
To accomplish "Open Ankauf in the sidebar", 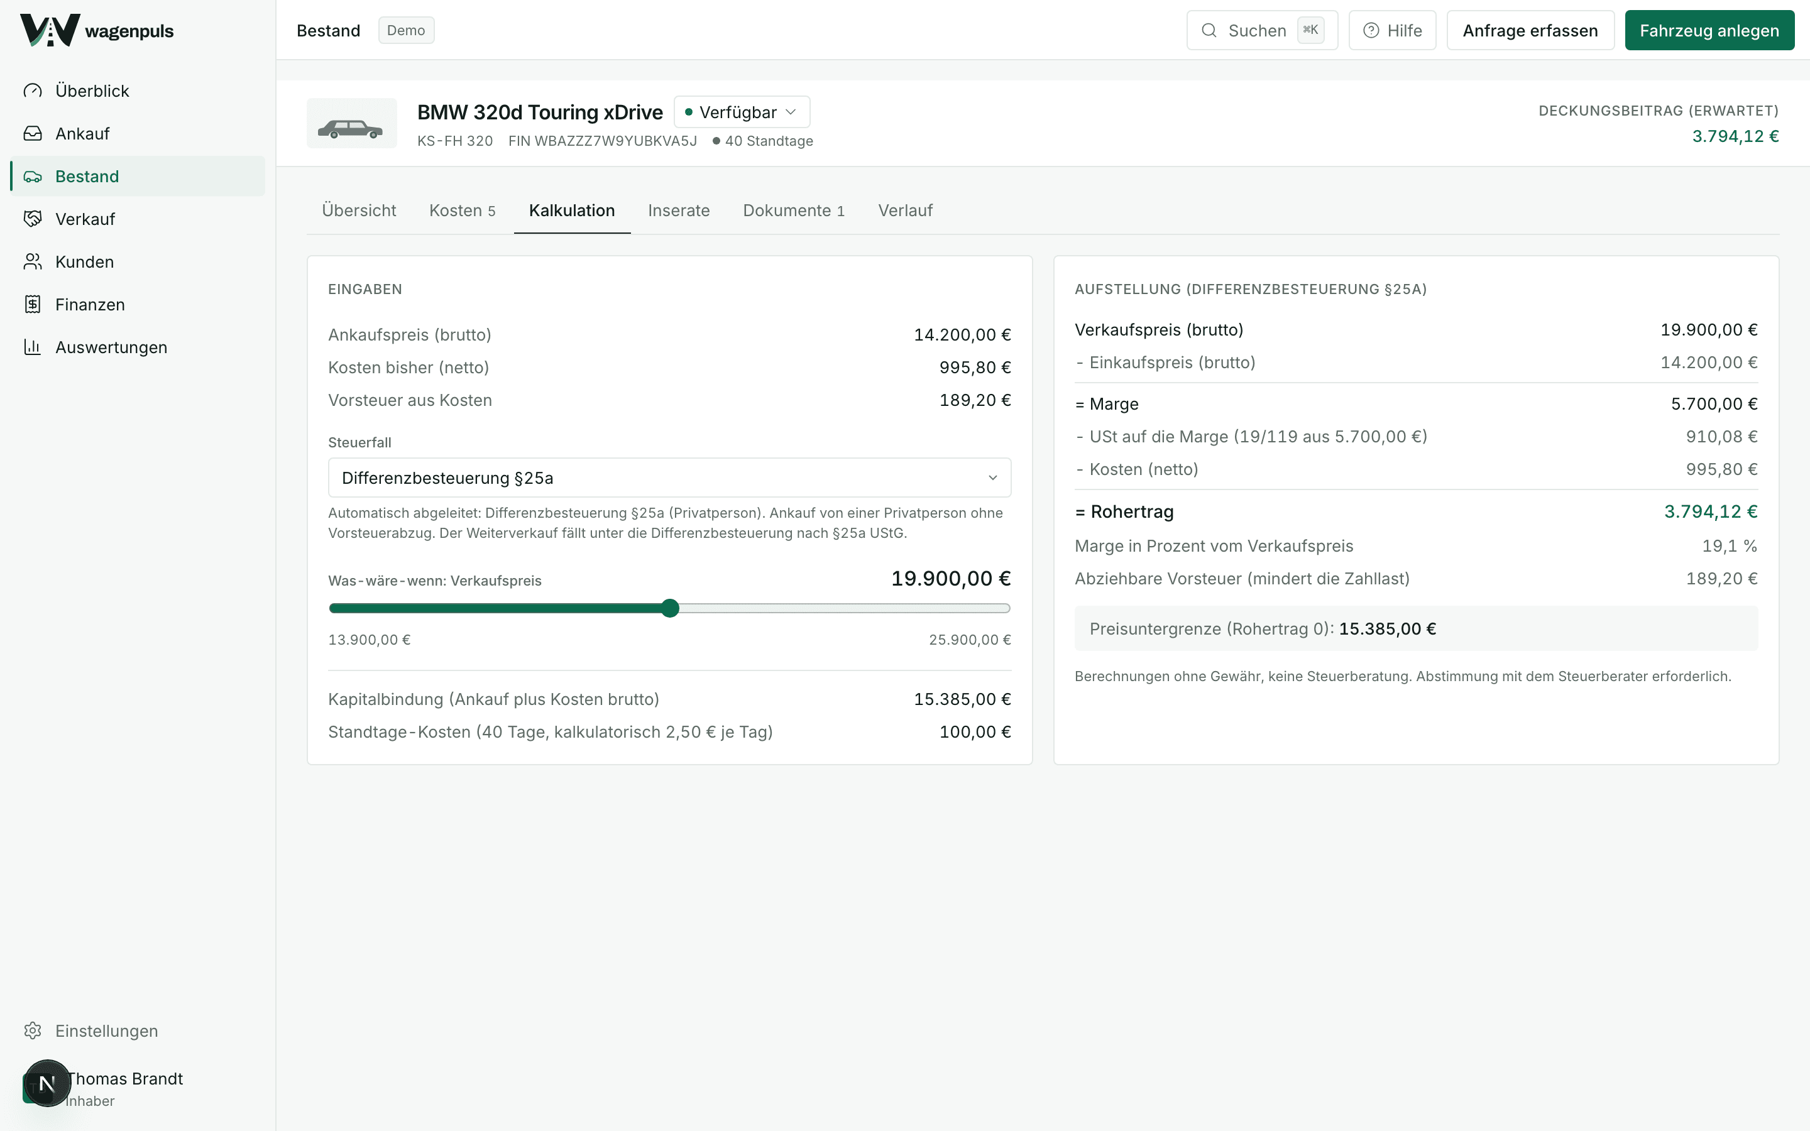I will coord(138,133).
